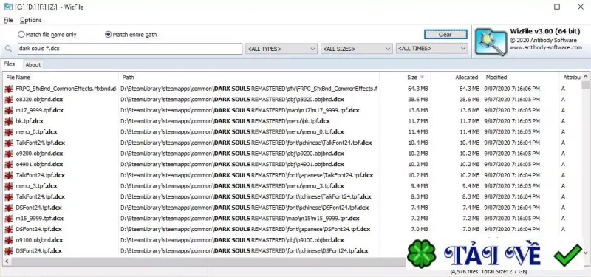This screenshot has height=277, width=591.
Task: Sort by Path column header
Action: tap(128, 78)
